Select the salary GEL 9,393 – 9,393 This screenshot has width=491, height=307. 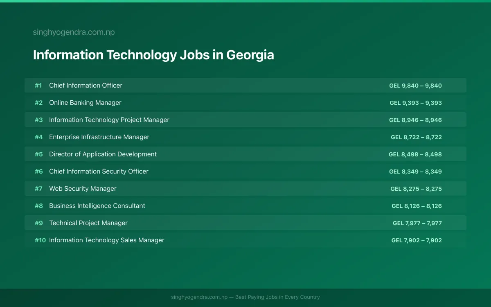pyautogui.click(x=416, y=103)
